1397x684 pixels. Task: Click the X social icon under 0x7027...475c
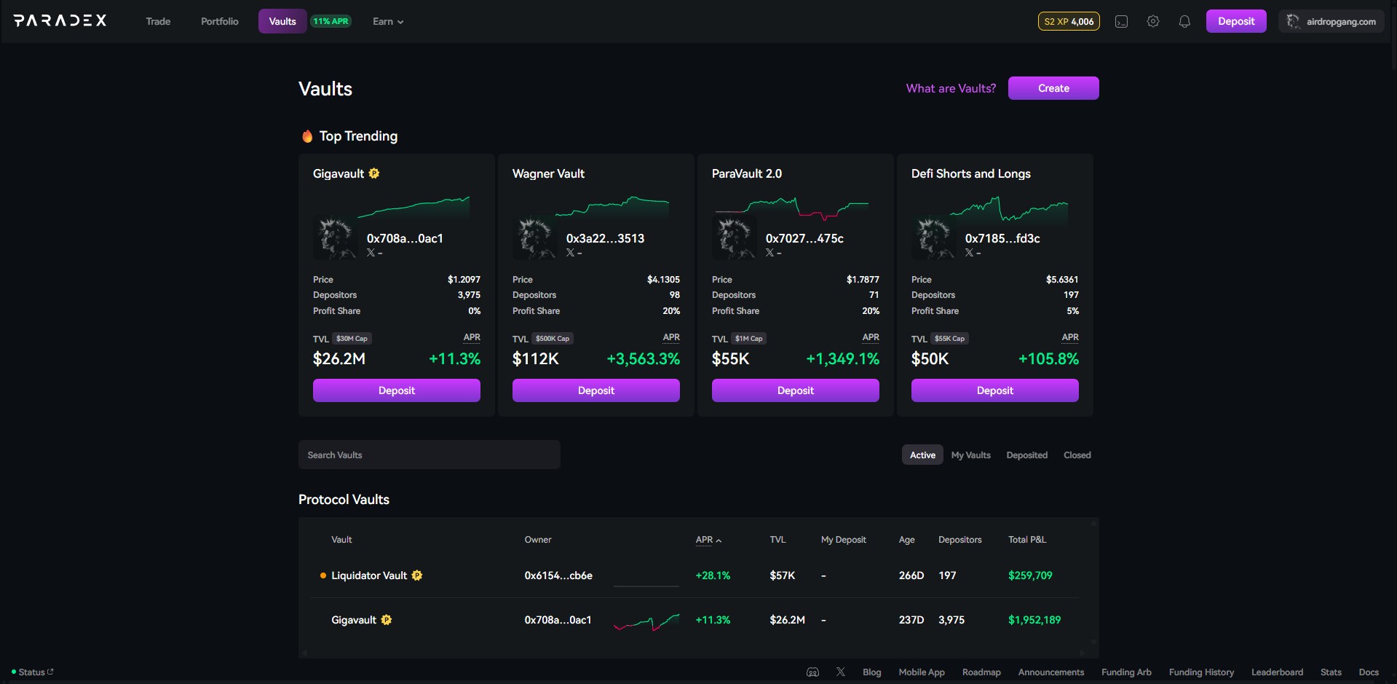pyautogui.click(x=770, y=253)
